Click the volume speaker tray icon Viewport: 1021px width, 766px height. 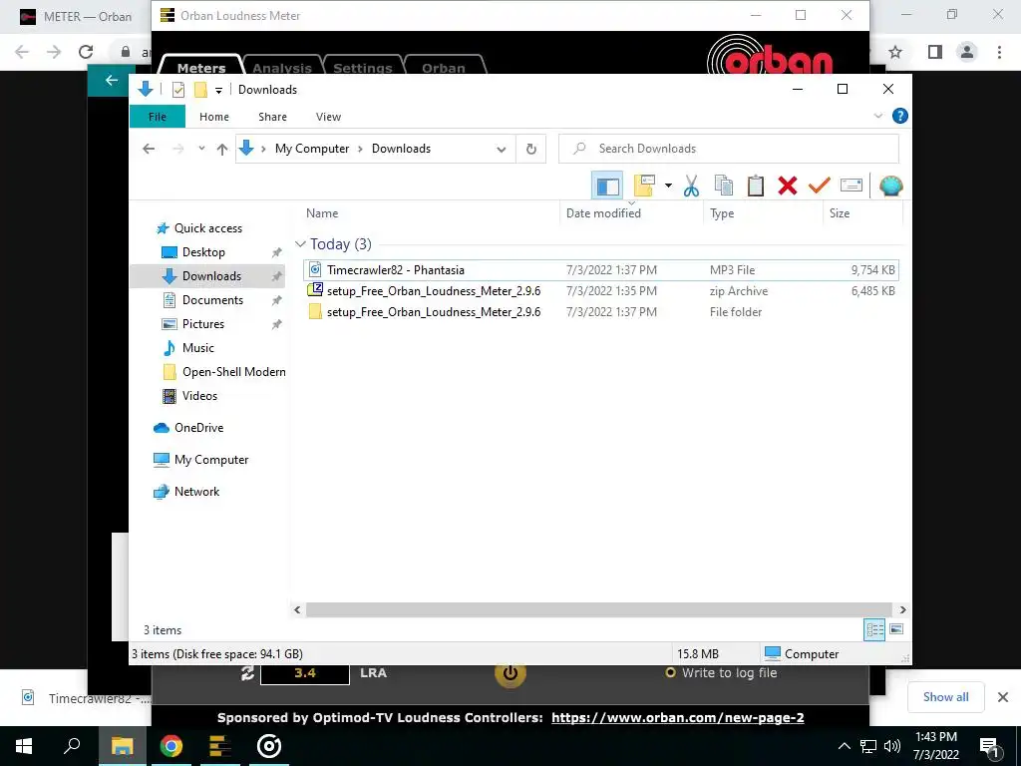(x=892, y=746)
